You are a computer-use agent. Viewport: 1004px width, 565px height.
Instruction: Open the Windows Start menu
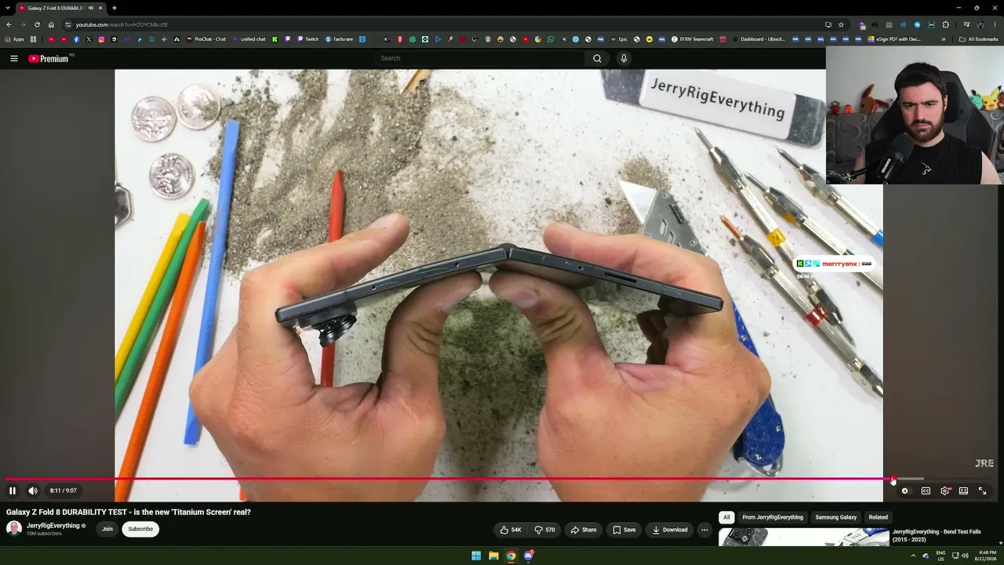click(476, 556)
